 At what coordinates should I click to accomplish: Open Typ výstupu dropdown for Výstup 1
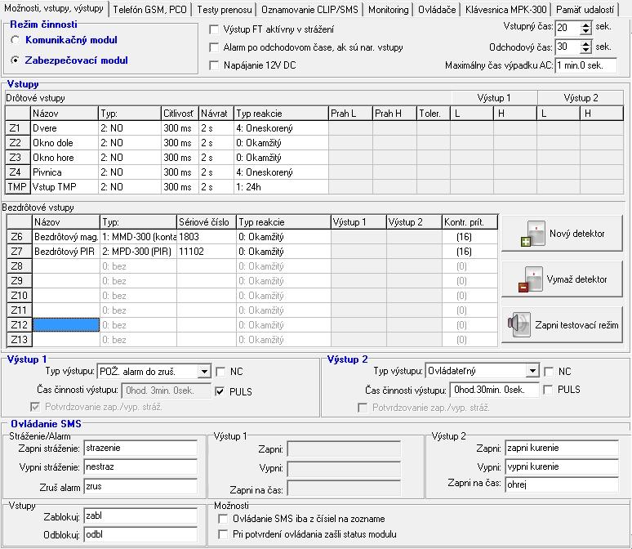pyautogui.click(x=204, y=372)
